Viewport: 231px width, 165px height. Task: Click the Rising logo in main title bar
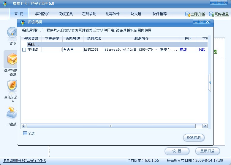(5, 4)
